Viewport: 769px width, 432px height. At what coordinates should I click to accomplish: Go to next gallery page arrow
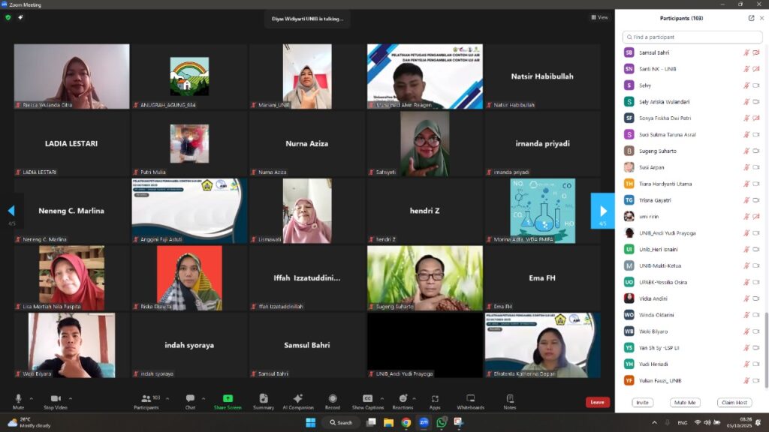tap(602, 211)
